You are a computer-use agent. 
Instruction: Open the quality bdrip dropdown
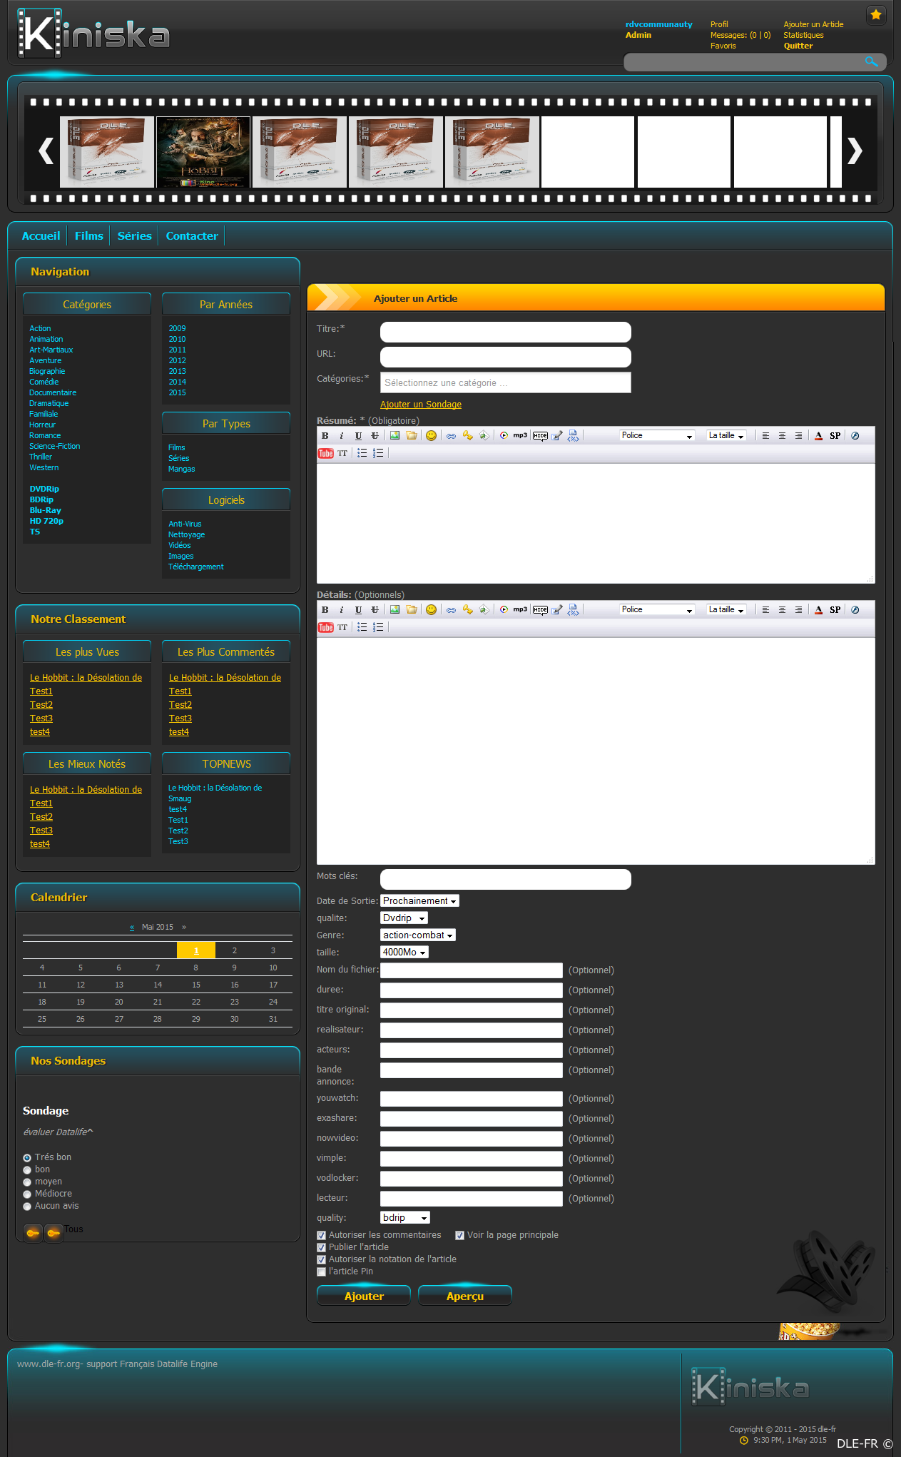[405, 1218]
